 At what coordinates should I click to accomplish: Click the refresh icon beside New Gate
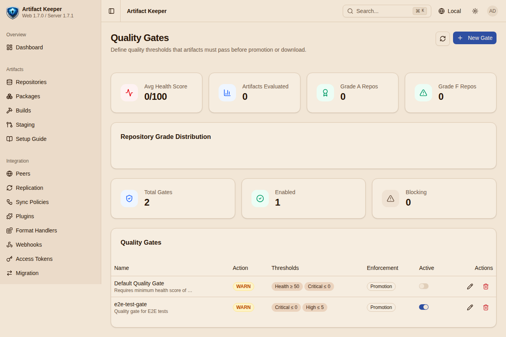443,39
